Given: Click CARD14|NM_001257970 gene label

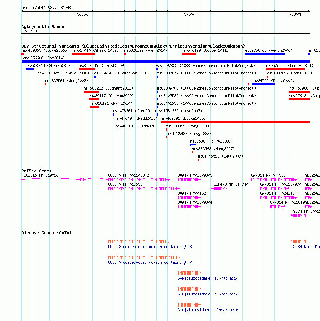Looking at the screenshot, I should tap(280, 185).
